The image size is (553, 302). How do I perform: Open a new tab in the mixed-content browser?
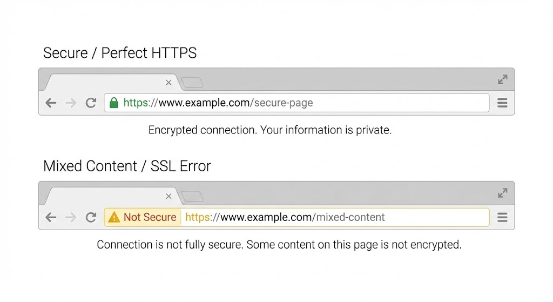pyautogui.click(x=192, y=196)
